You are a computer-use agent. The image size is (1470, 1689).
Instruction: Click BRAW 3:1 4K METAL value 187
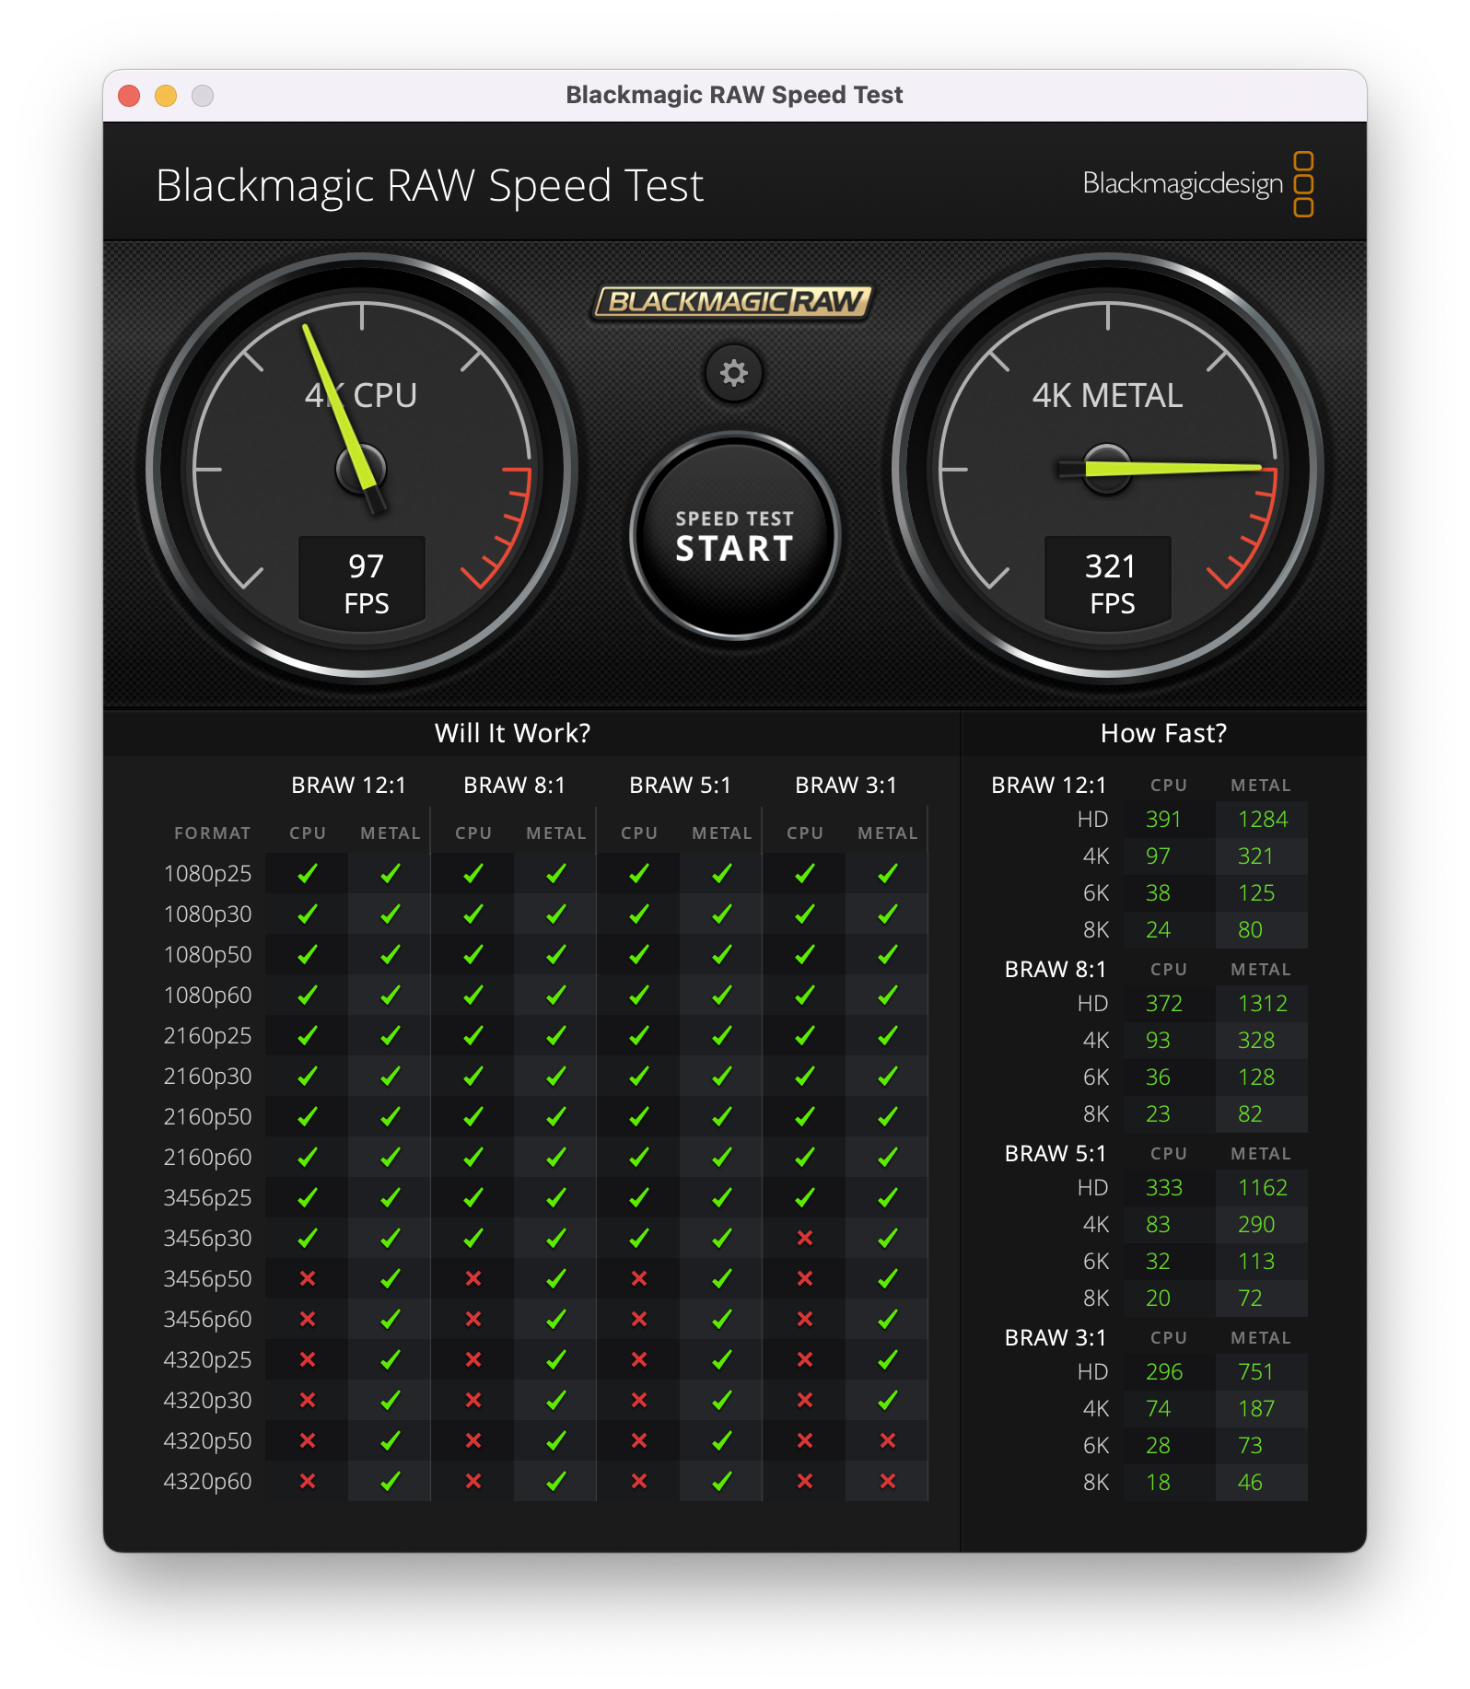pos(1256,1408)
